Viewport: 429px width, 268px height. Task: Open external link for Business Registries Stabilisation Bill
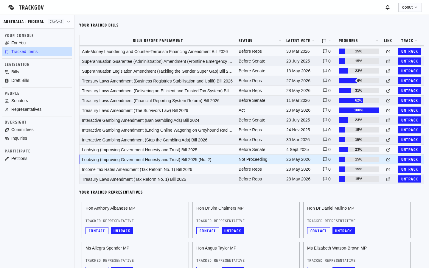coord(388,81)
